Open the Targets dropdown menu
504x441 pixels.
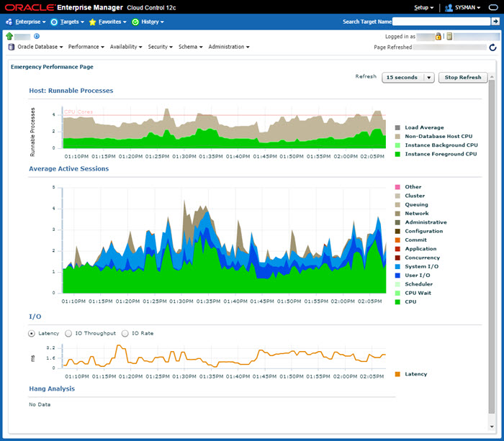[x=72, y=22]
